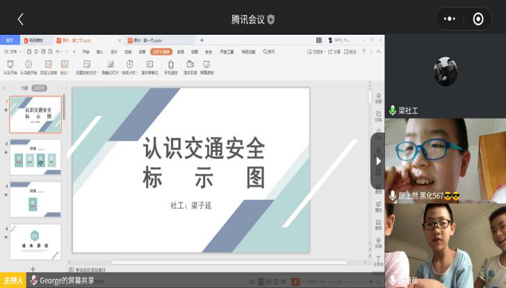Image resolution: width=506 pixels, height=288 pixels.
Task: Open the three-dot more options menu
Action: click(x=450, y=19)
